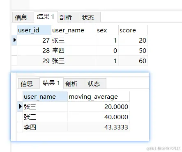Select the user_id cell with 28
This screenshot has width=182, height=152.
pos(34,50)
